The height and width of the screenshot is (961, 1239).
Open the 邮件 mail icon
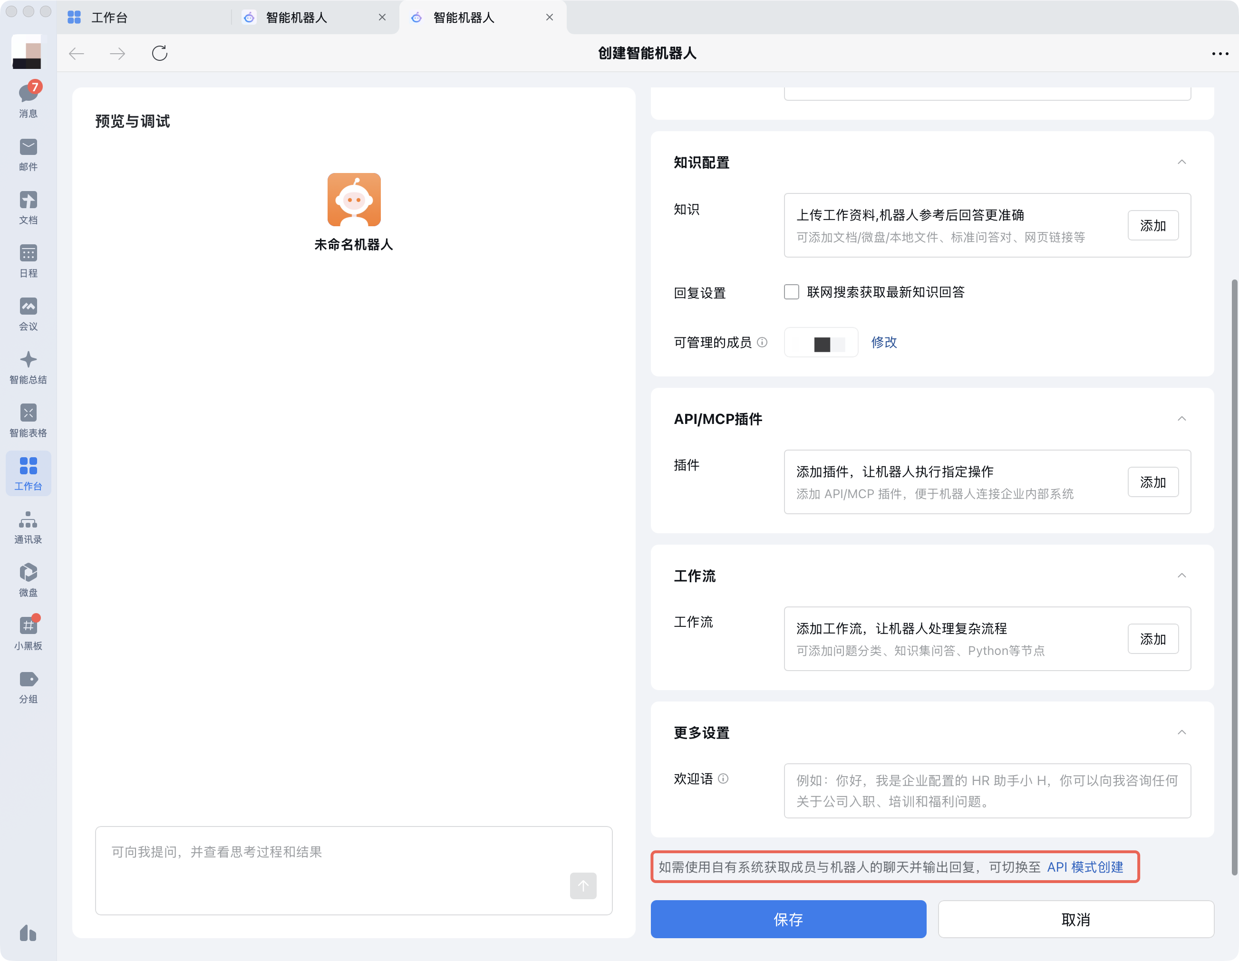pos(28,147)
